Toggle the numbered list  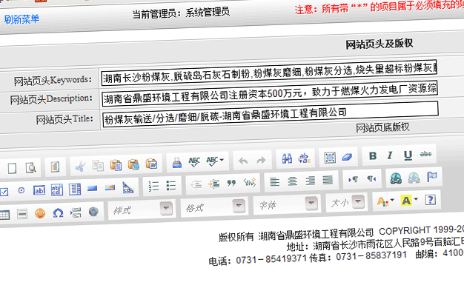[153, 187]
